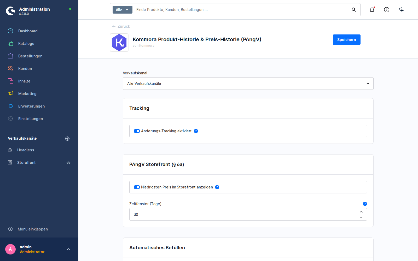Click the help question mark icon in header
418x261 pixels.
(x=387, y=10)
